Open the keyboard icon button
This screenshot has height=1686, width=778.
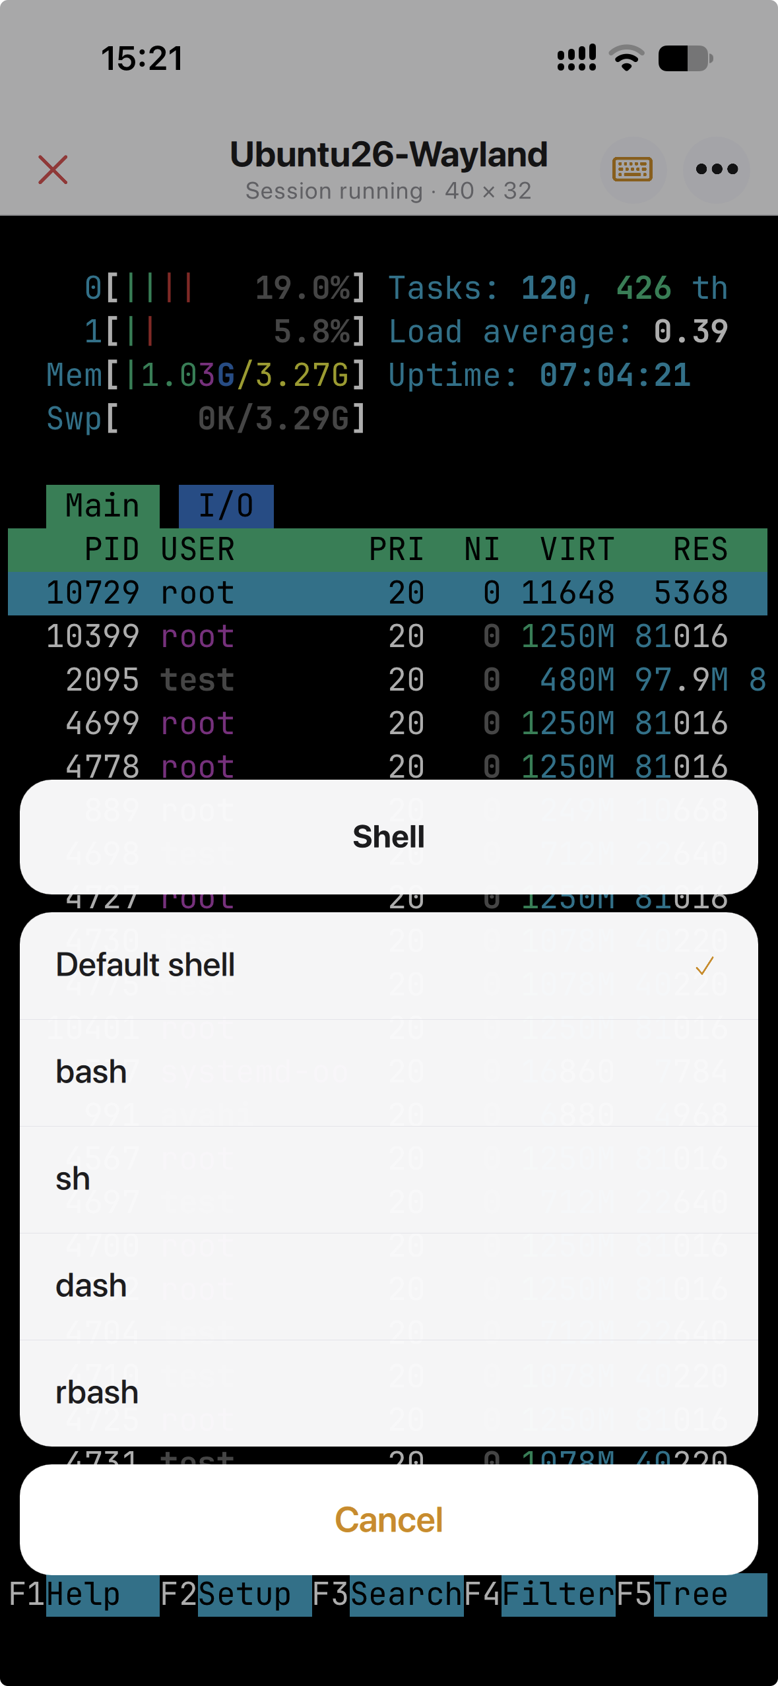tap(633, 170)
